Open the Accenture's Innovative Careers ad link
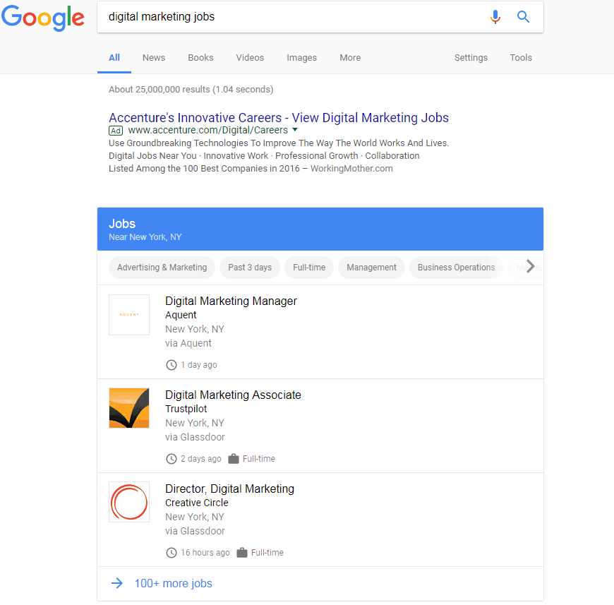This screenshot has height=605, width=614. pyautogui.click(x=278, y=117)
